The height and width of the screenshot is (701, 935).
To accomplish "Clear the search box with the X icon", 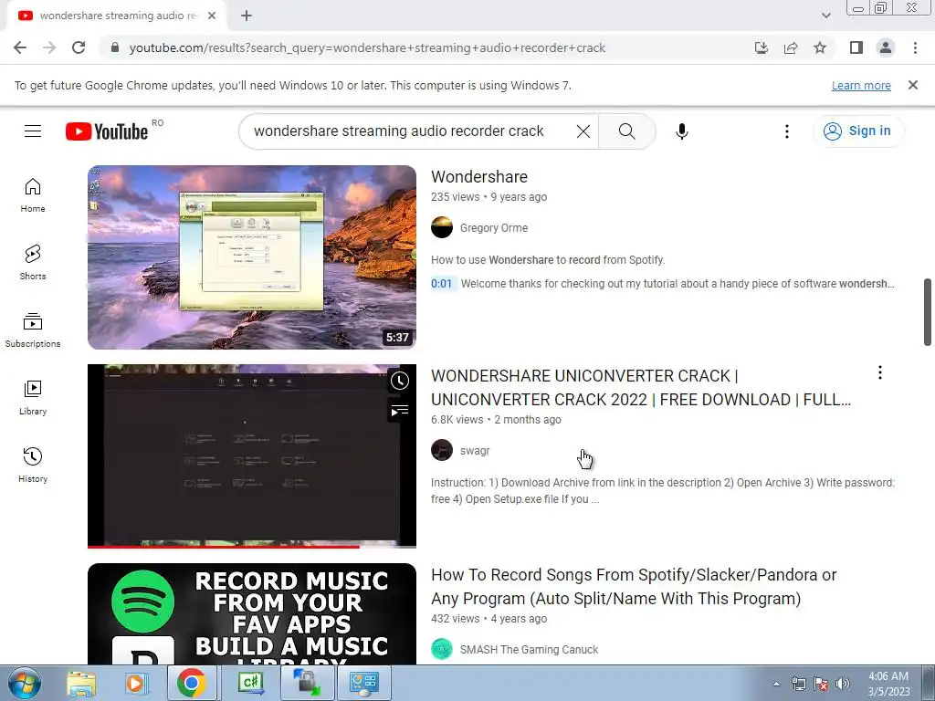I will (x=583, y=131).
